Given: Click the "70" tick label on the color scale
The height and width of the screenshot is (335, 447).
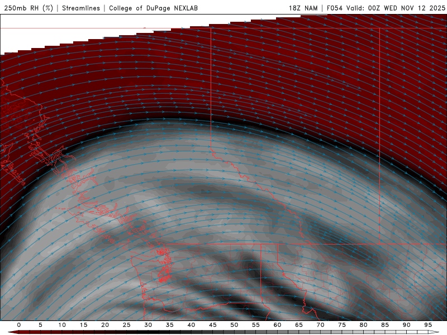Looking at the screenshot, I should point(320,325).
